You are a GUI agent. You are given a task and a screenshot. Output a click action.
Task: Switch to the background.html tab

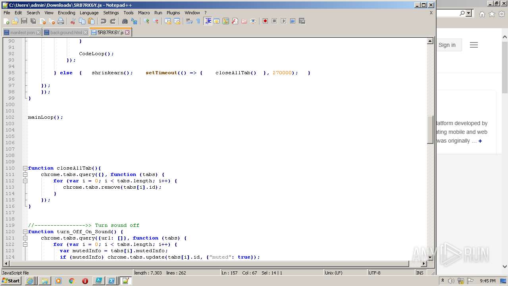pyautogui.click(x=66, y=33)
